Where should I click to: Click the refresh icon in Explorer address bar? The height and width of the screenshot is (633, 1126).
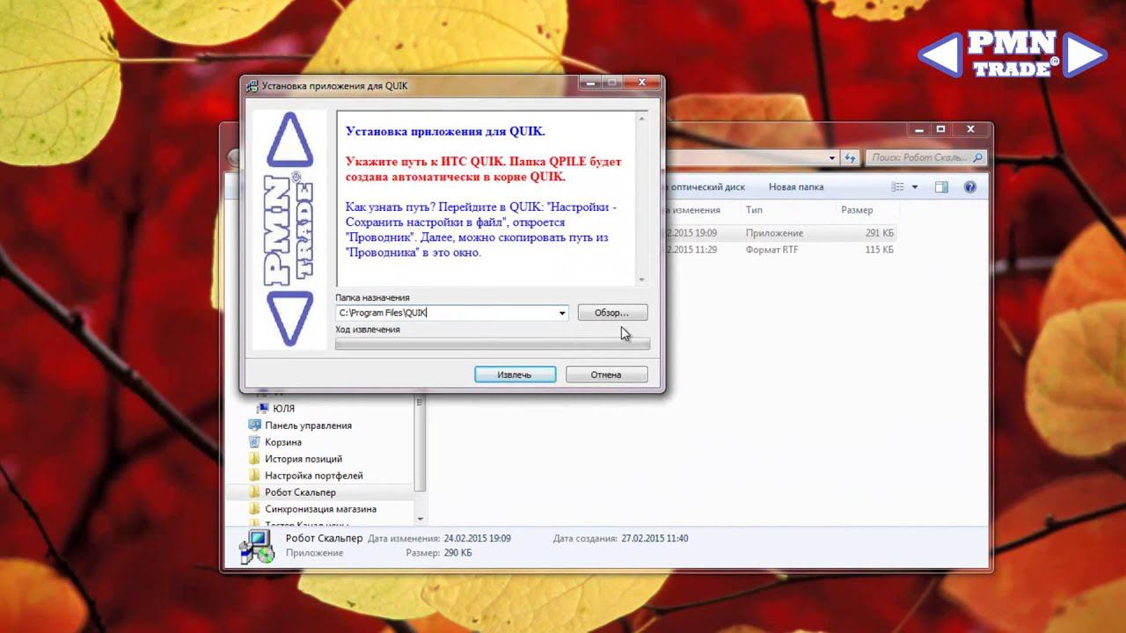pos(850,158)
